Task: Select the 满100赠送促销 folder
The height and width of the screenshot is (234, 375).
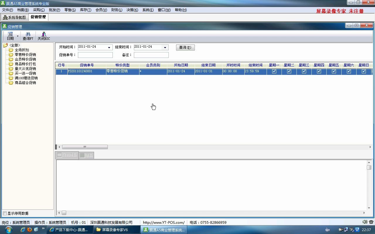Action: [x=23, y=78]
